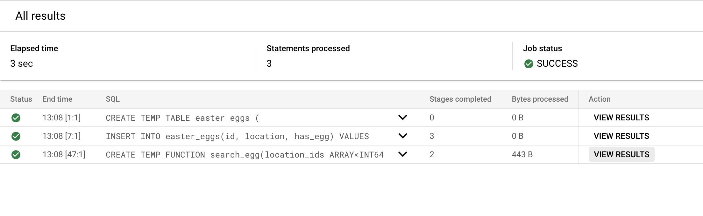Viewport: 703px width, 216px height.
Task: Click the Status column header
Action: (x=21, y=99)
